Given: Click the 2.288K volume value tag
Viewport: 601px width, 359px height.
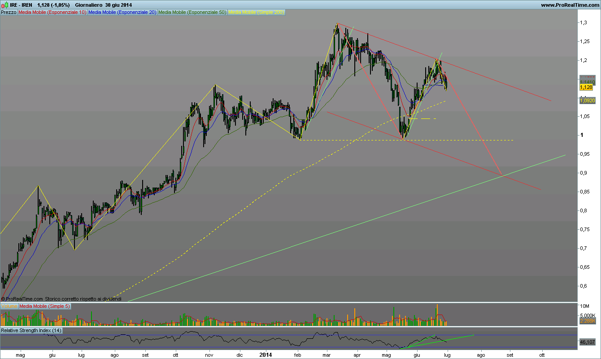Looking at the screenshot, I should [x=587, y=321].
